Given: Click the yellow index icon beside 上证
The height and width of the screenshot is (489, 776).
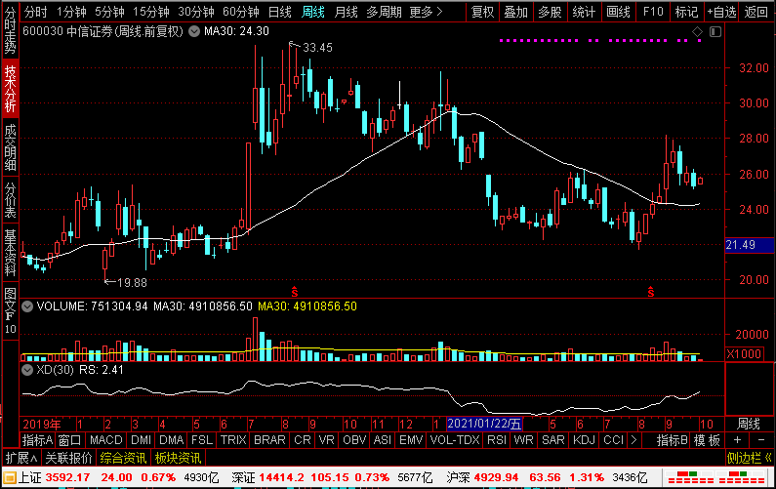Looking at the screenshot, I should coord(10,477).
